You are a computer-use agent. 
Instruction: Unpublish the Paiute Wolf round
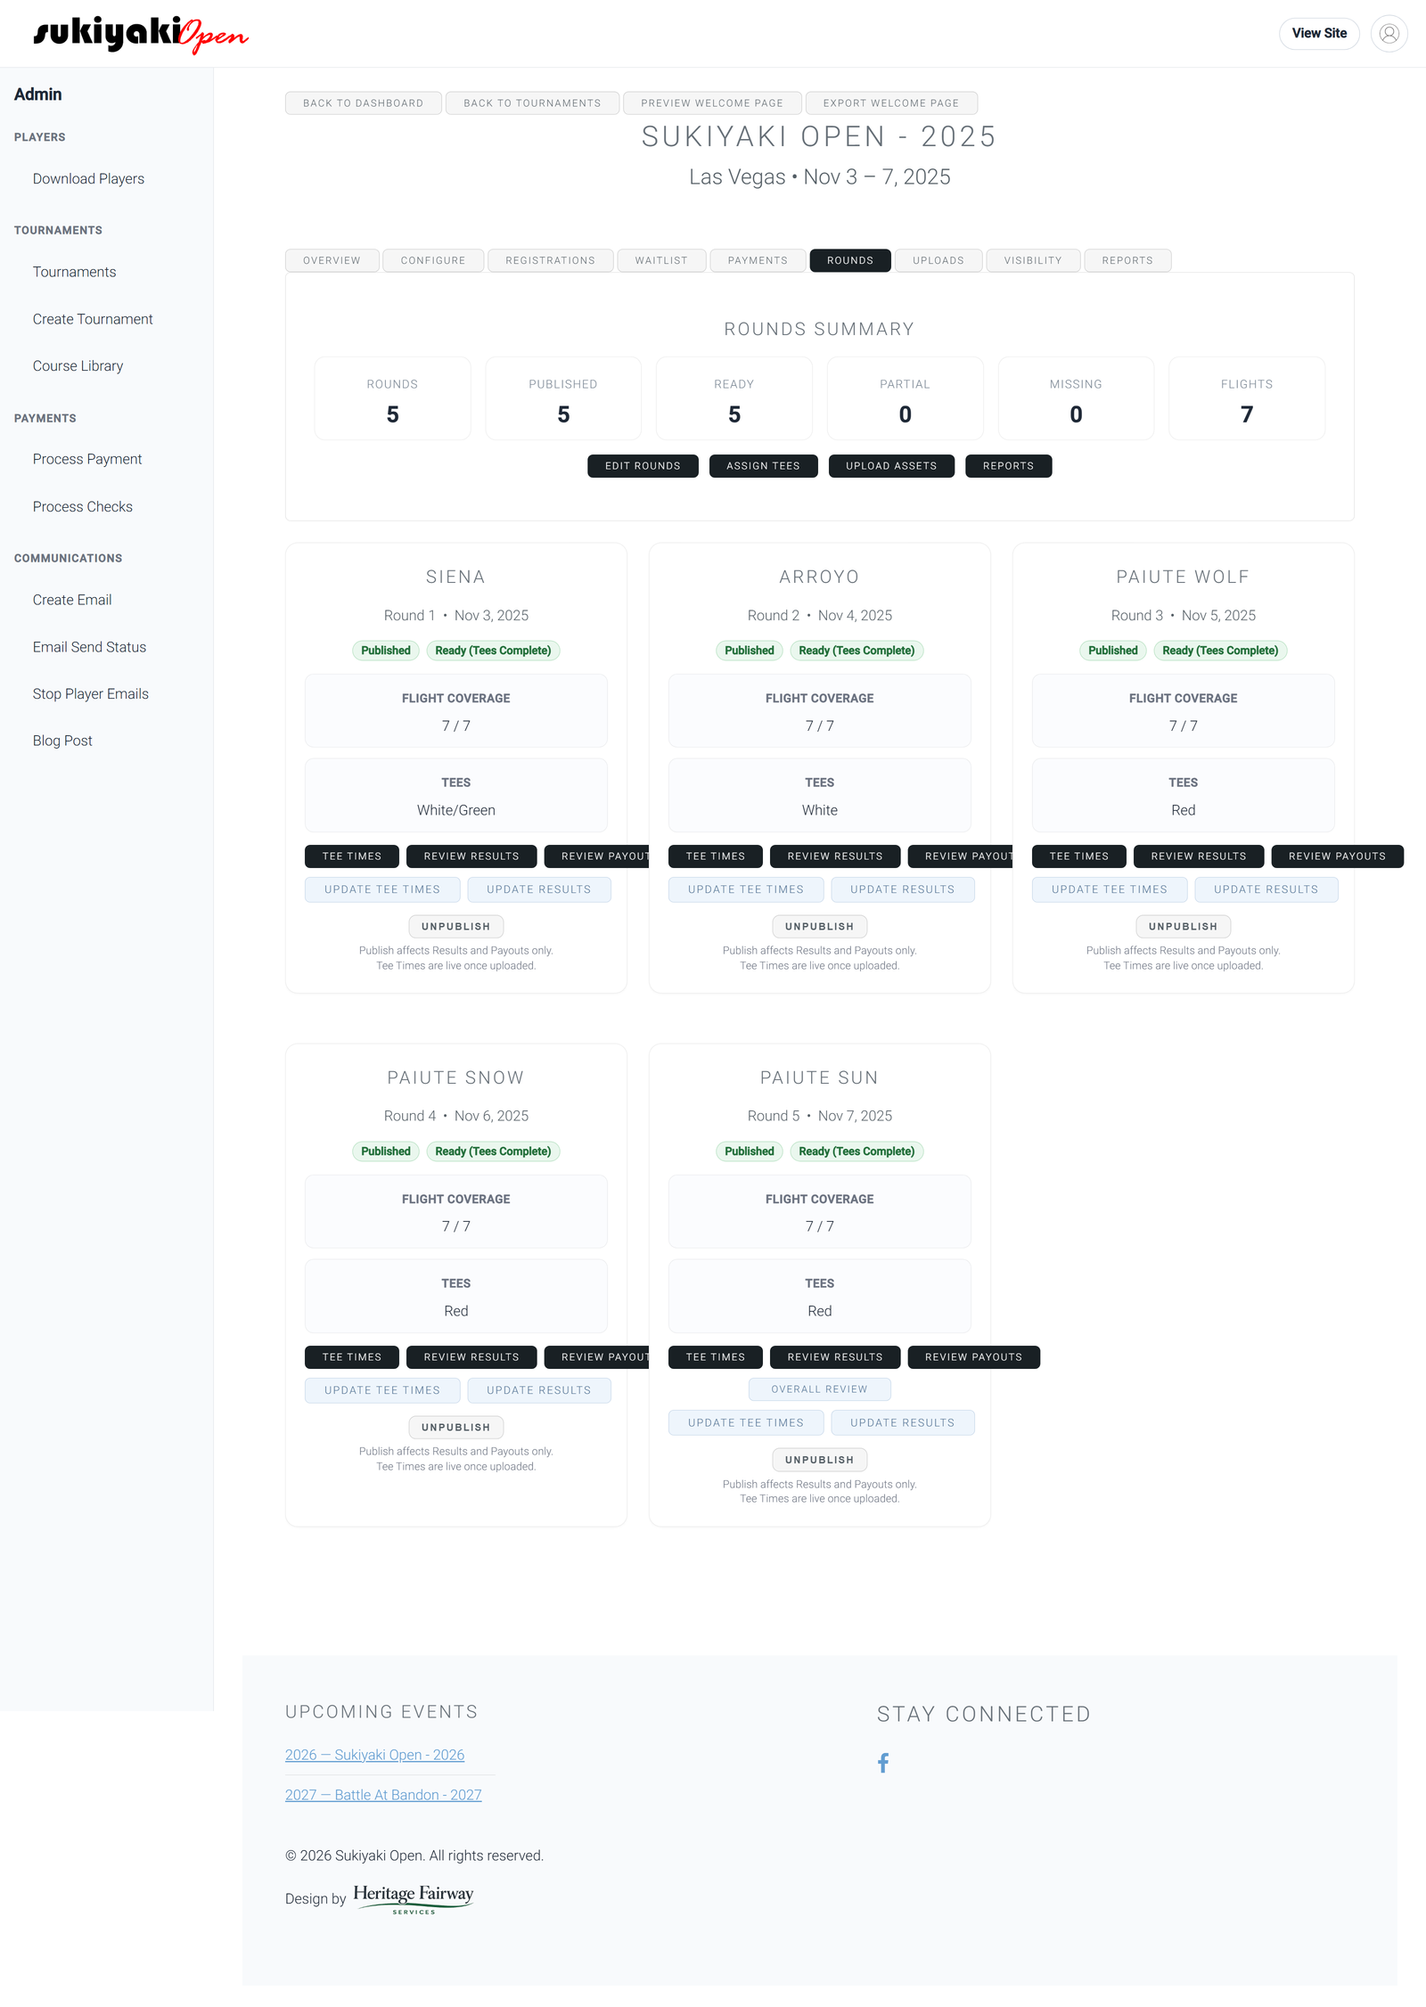[x=1184, y=927]
